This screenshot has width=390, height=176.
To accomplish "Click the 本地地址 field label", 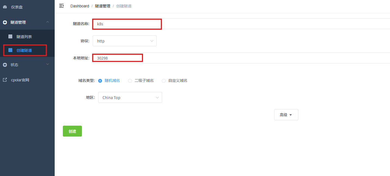I will pyautogui.click(x=81, y=58).
